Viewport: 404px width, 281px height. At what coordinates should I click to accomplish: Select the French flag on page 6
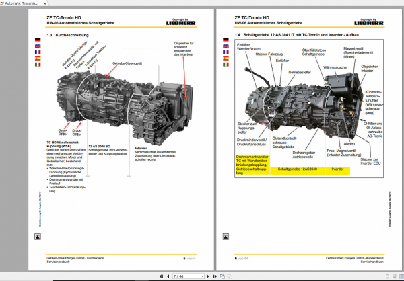click(x=226, y=52)
